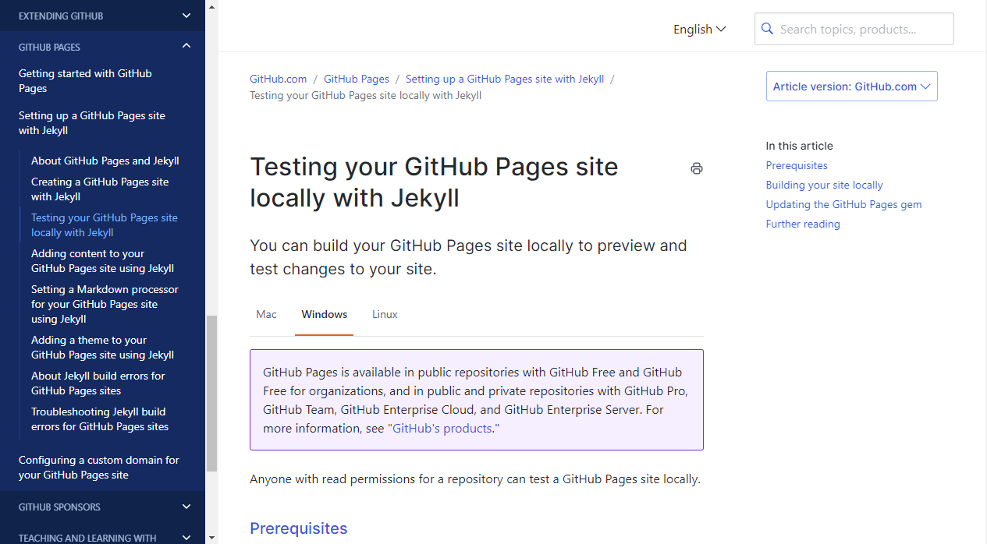Image resolution: width=987 pixels, height=544 pixels.
Task: Expand Teaching and Learning section chevron
Action: pyautogui.click(x=186, y=537)
